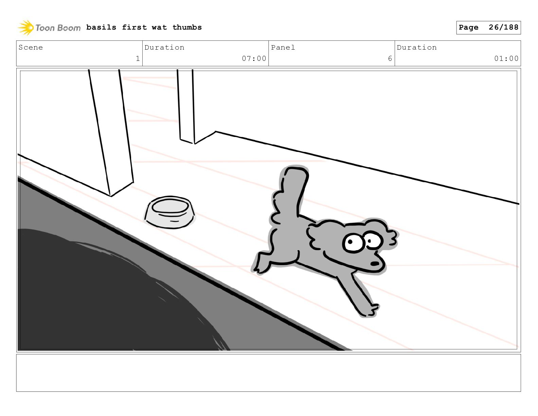Screen dimensions: 538x416
Task: Click the scene duration value '07:00'
Action: click(x=254, y=58)
